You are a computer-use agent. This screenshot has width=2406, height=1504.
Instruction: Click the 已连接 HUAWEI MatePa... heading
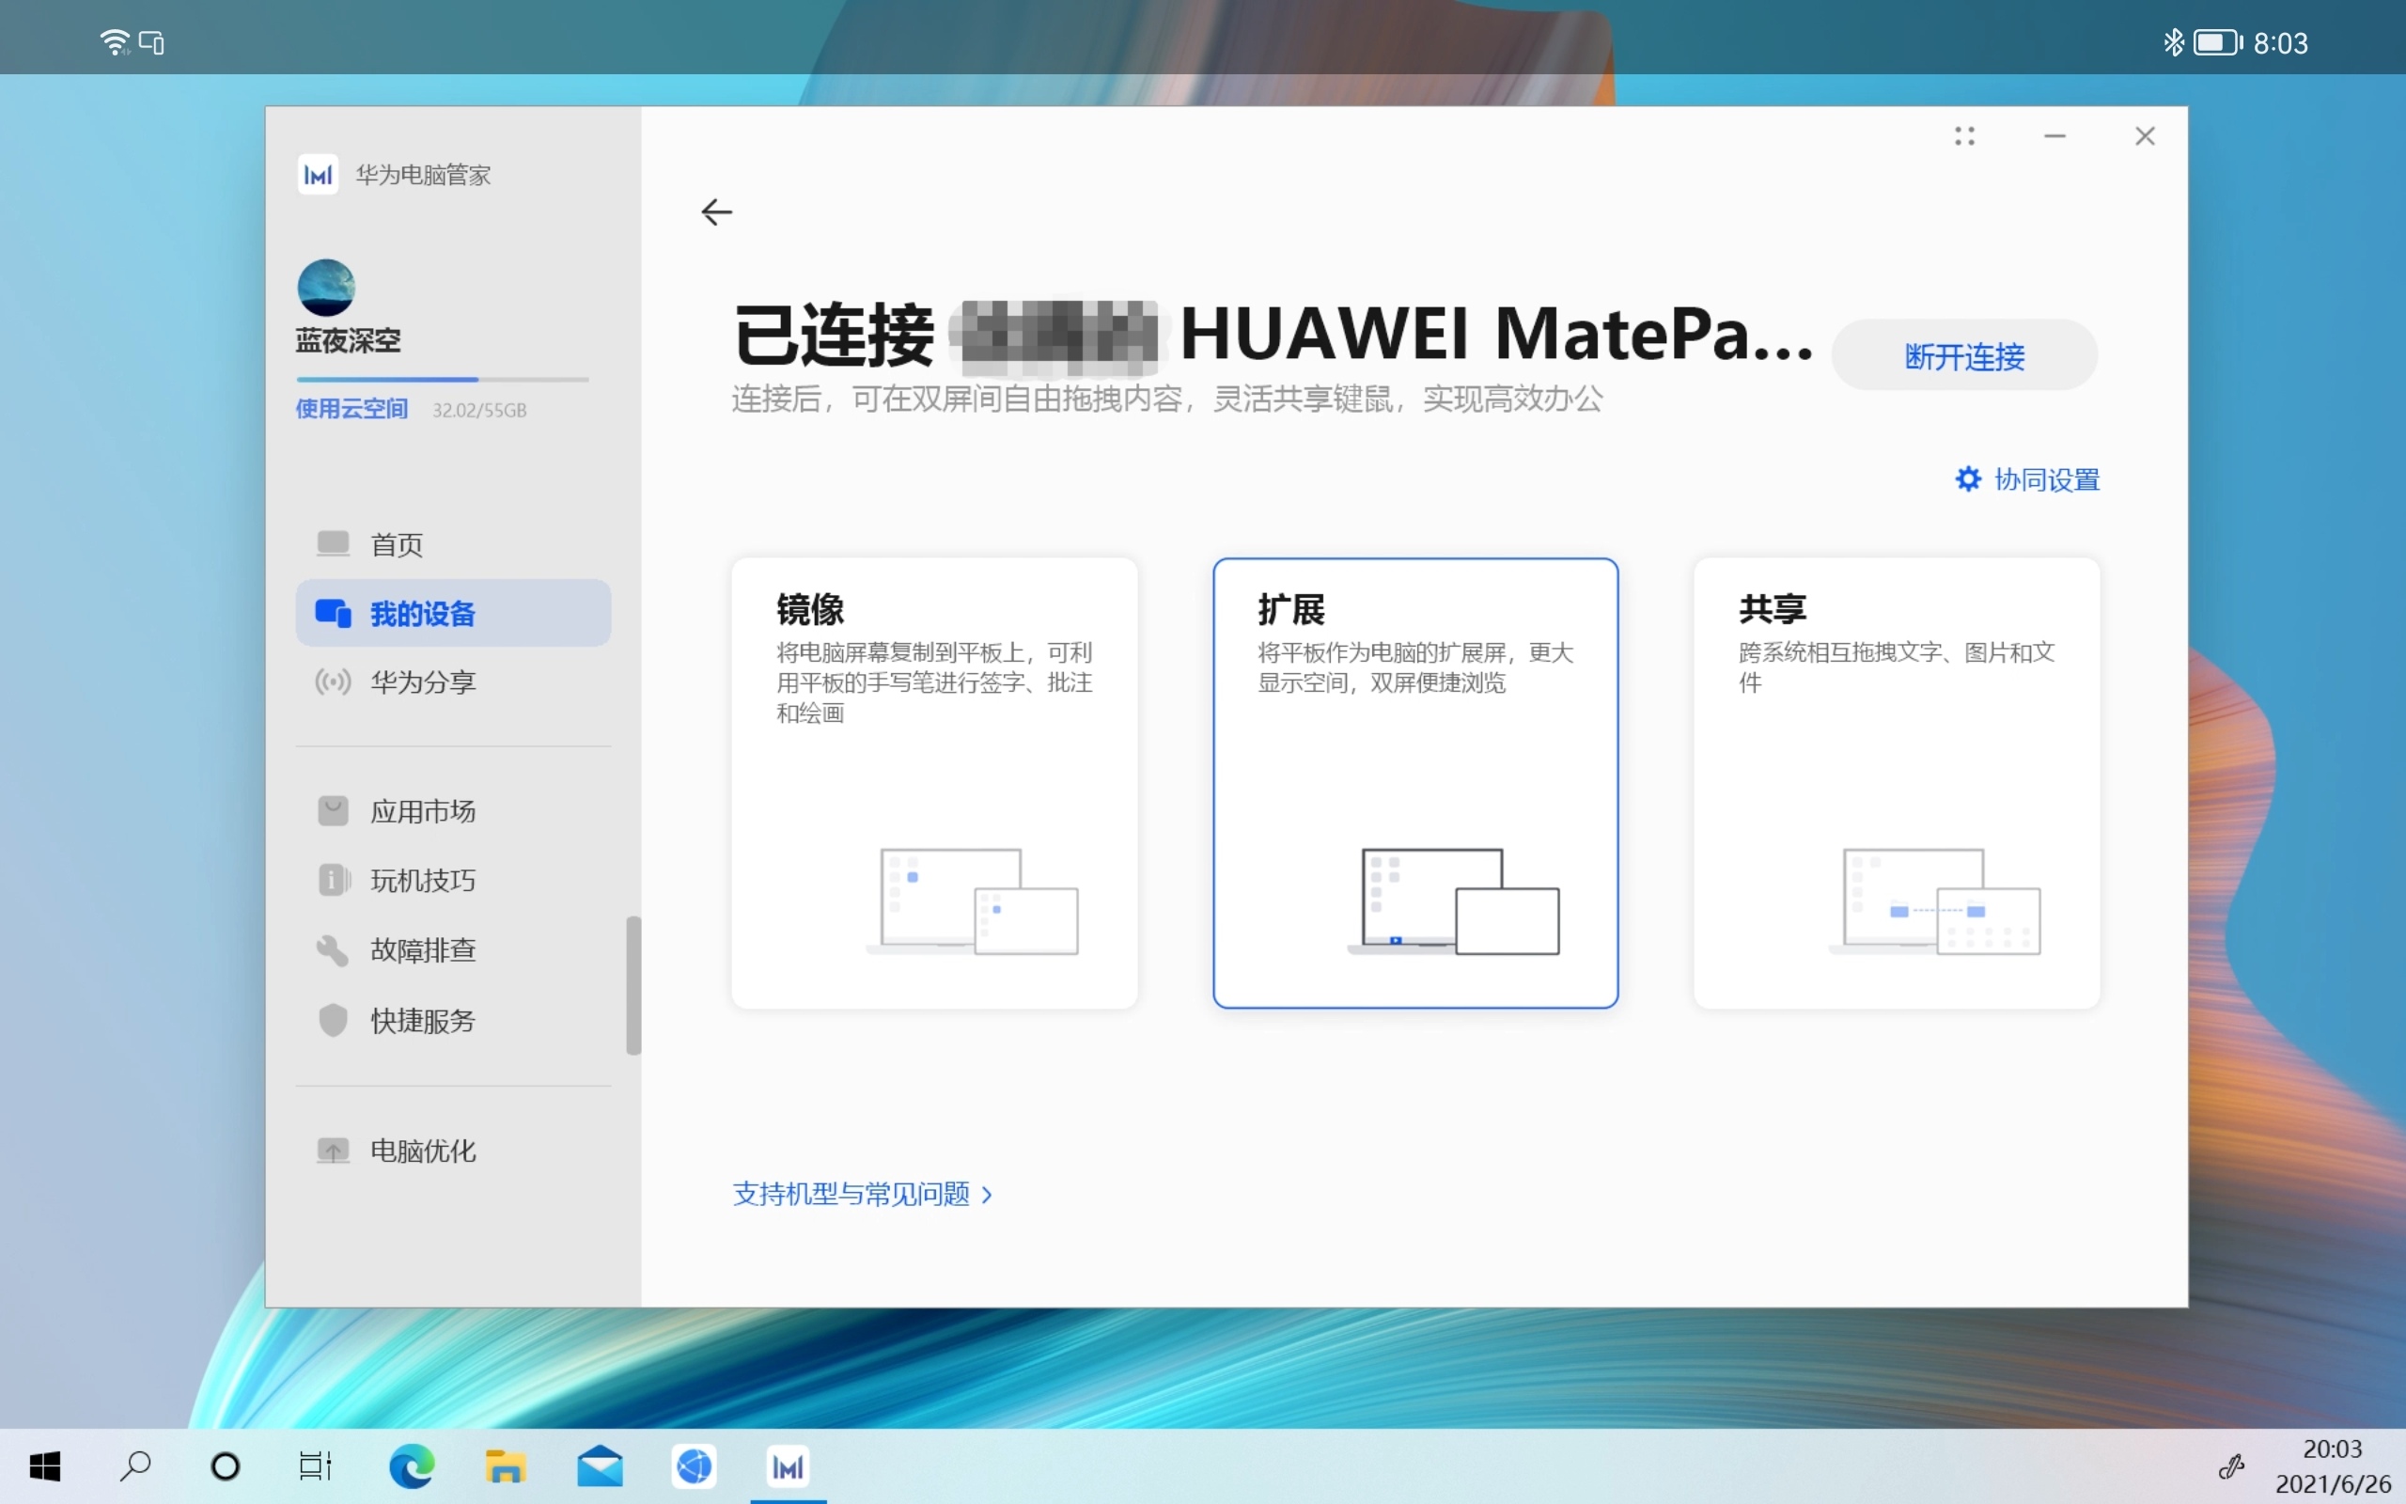[1273, 335]
